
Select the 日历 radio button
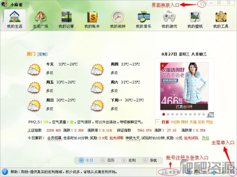tap(103, 160)
